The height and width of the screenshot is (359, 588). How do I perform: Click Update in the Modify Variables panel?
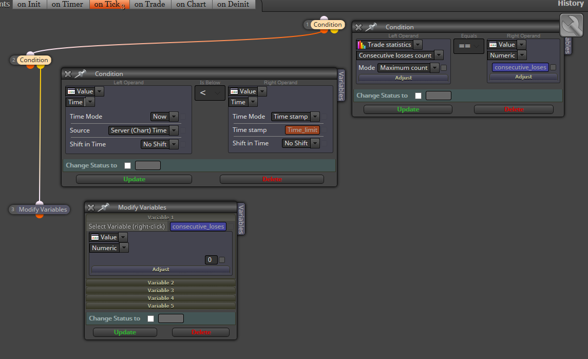point(125,332)
